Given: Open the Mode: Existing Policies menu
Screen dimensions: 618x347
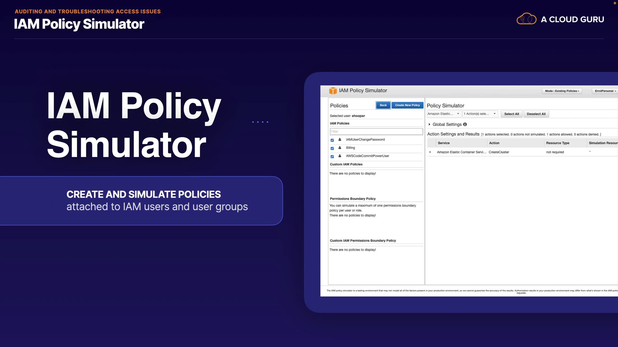Looking at the screenshot, I should tap(562, 91).
